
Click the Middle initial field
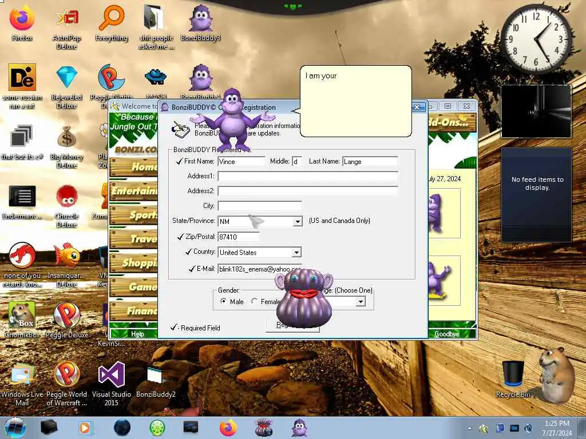point(297,161)
